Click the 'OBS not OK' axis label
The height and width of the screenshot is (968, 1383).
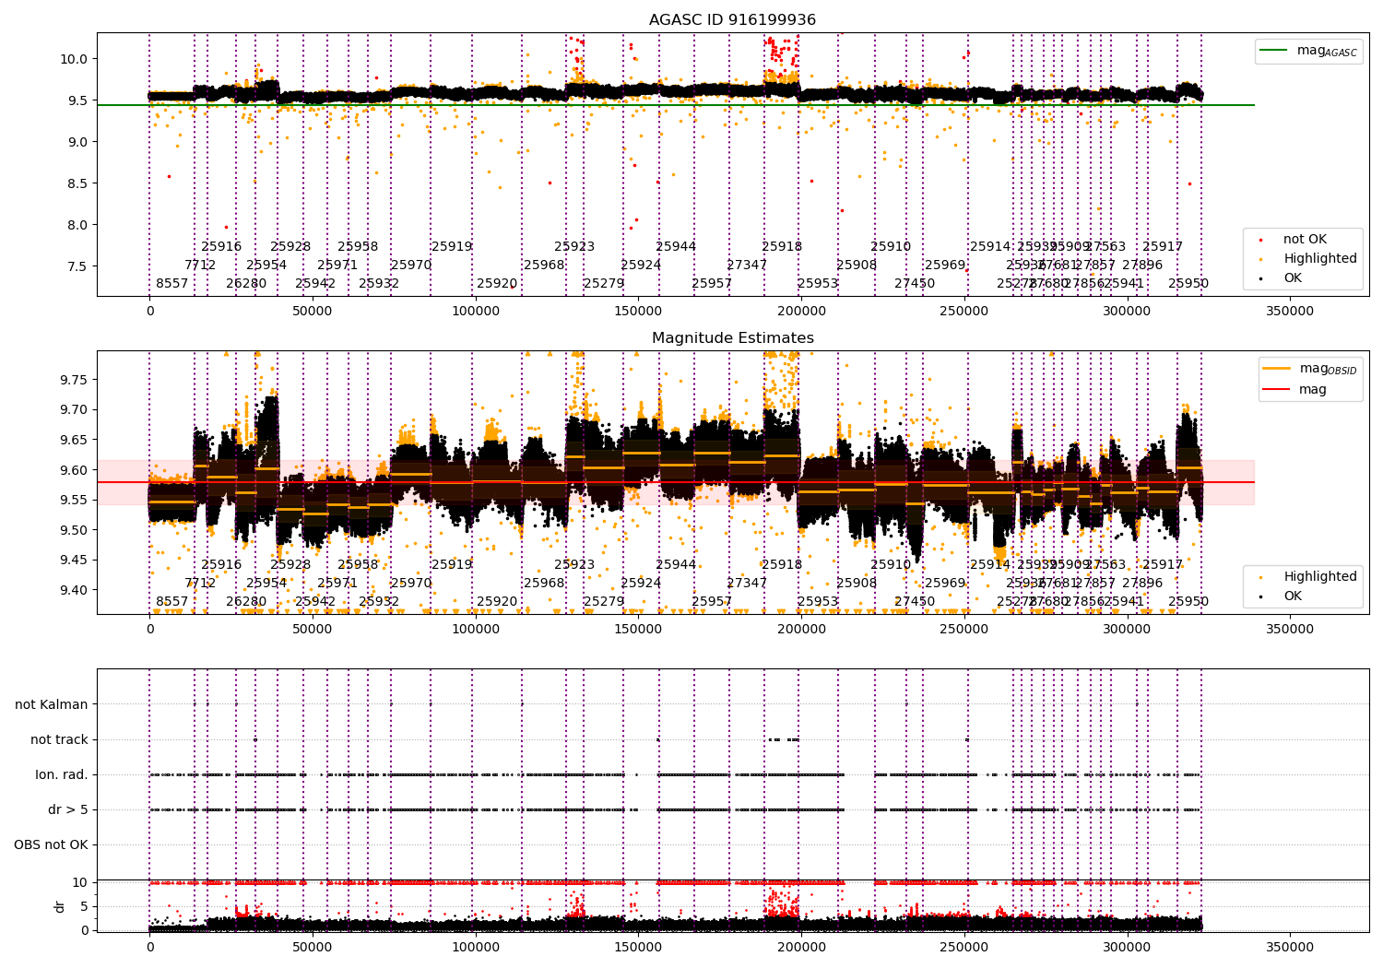[52, 844]
